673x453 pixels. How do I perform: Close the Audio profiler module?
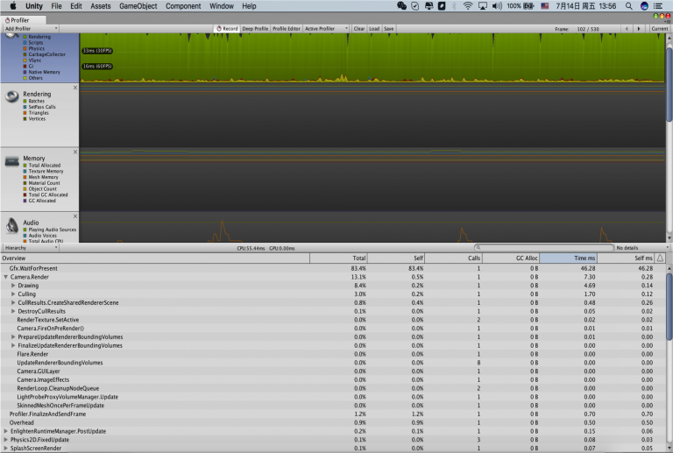click(x=75, y=216)
